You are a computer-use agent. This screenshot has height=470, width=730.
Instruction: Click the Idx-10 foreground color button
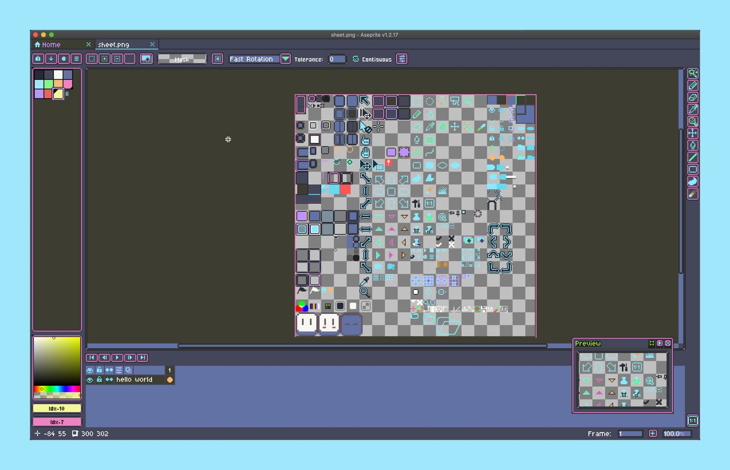(57, 409)
